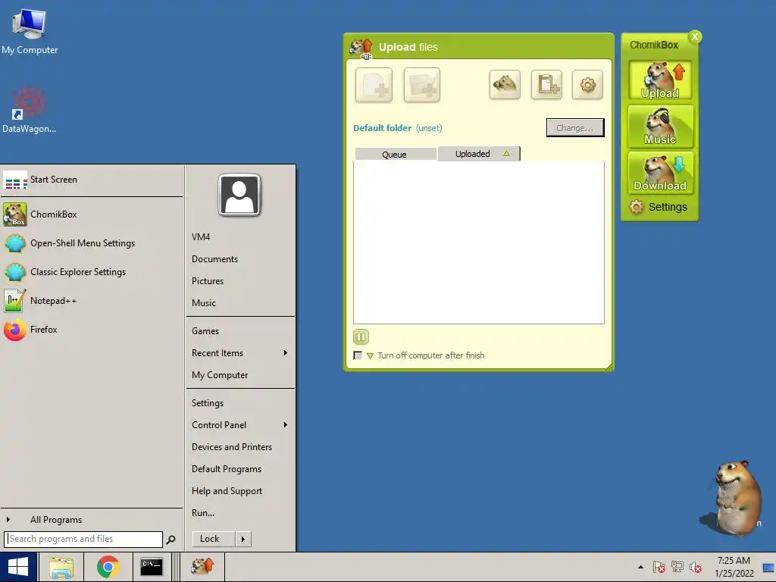The width and height of the screenshot is (776, 582).
Task: Click the Search programs and files field
Action: (x=83, y=539)
